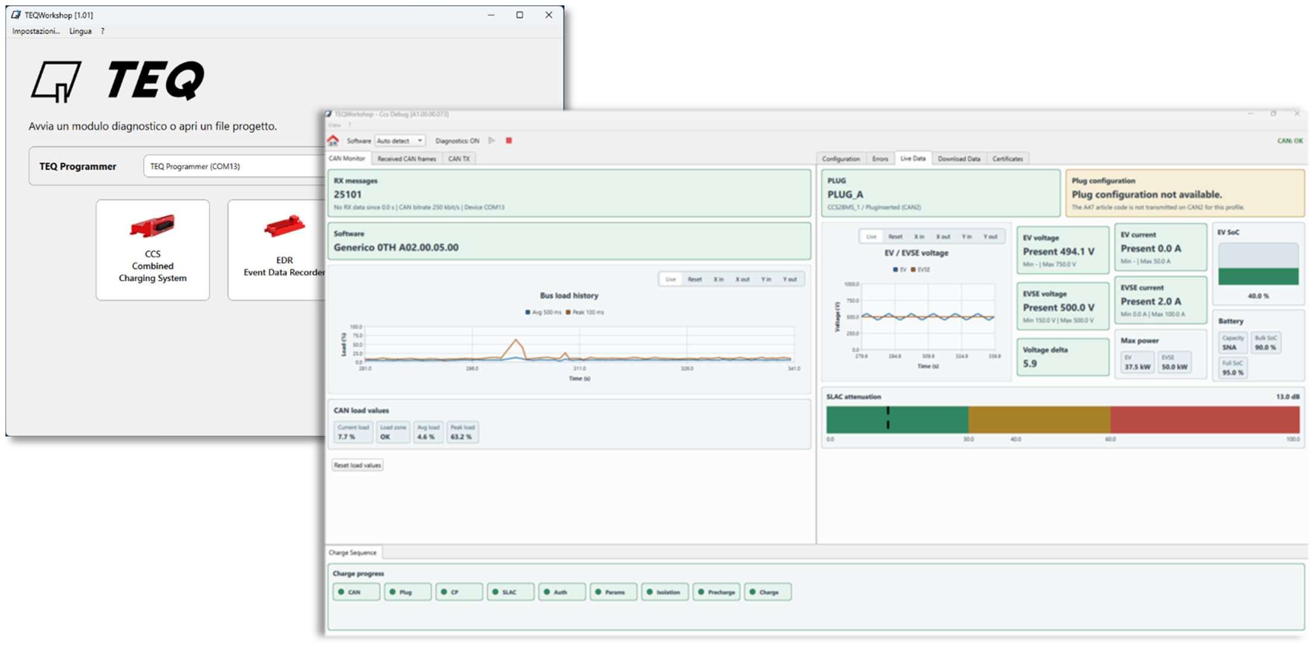Click the Reset load values button
Screen dimensions: 1313x649
point(358,465)
